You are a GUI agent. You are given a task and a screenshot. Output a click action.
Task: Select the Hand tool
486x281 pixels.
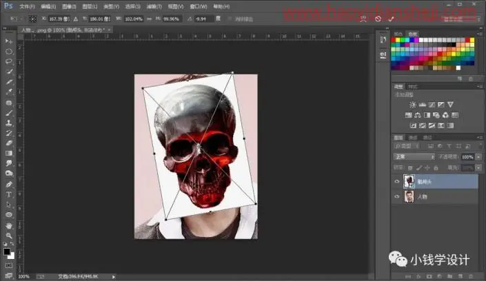(x=9, y=225)
